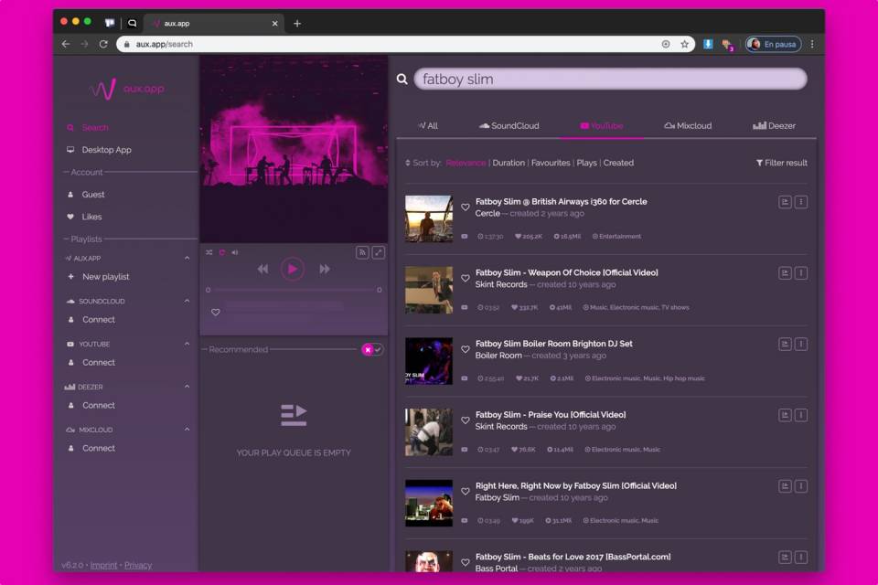
Task: Open the Imprint link in the footer
Action: 103,566
